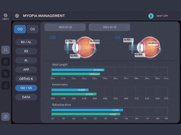The height and width of the screenshot is (135, 181).
Task: Click the blue OD heading above eye
Action: coord(52,37)
